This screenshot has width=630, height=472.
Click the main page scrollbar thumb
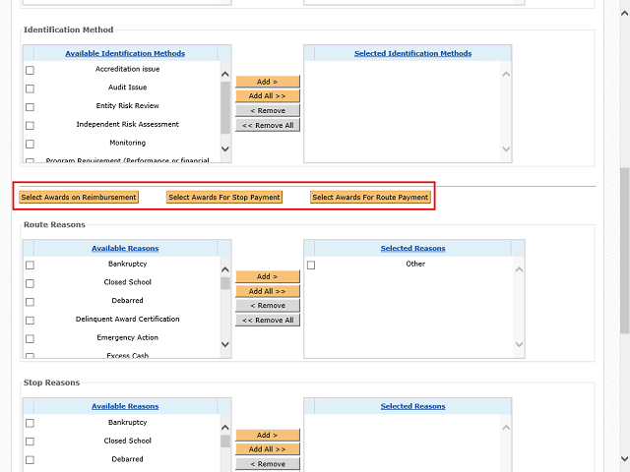[x=624, y=251]
